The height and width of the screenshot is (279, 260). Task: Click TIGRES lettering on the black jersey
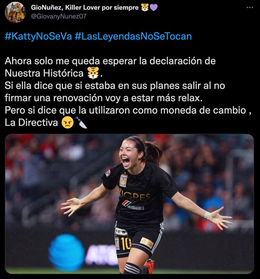135,195
